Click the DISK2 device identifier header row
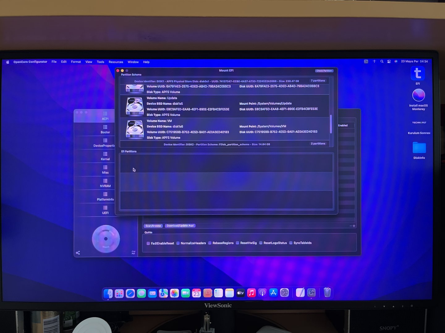The image size is (445, 333). (224, 144)
